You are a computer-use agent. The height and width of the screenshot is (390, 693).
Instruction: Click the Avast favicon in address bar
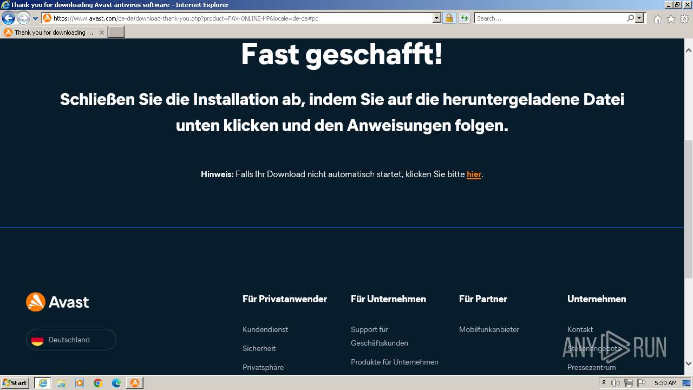click(x=47, y=18)
